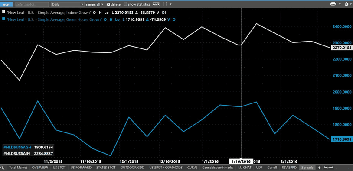Click the delete X icon
Image resolution: width=353 pixels, height=171 pixels.
(x=108, y=4)
